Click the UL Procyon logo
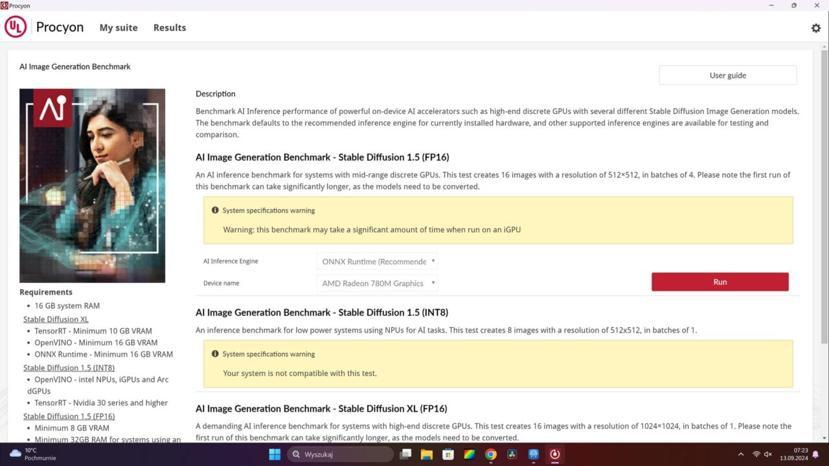Viewport: 829px width, 466px height. [x=44, y=27]
